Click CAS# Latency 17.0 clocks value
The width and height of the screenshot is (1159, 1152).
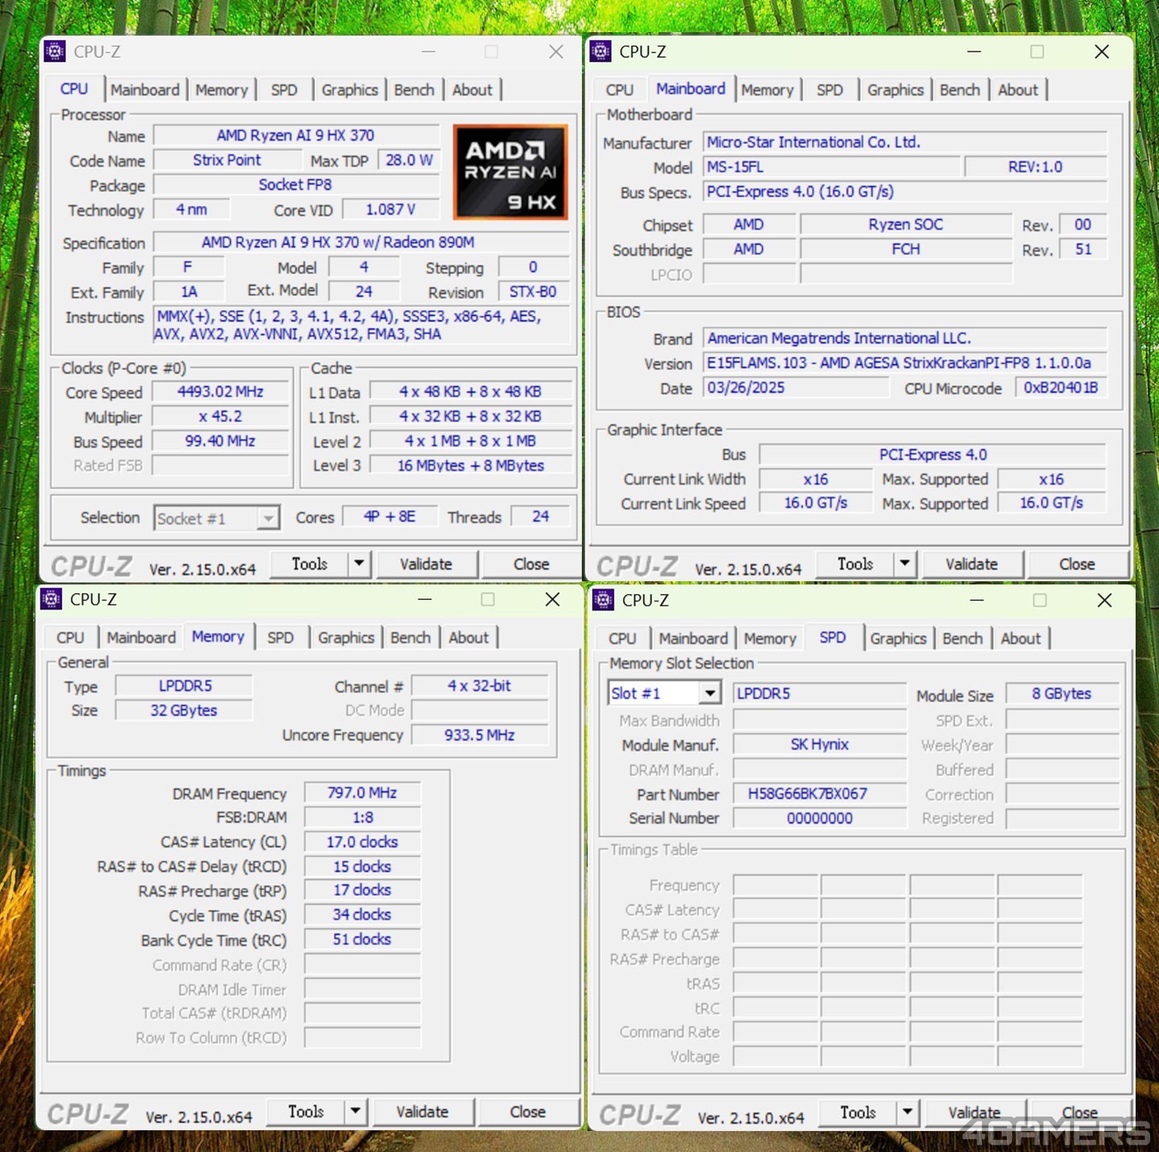pyautogui.click(x=362, y=842)
